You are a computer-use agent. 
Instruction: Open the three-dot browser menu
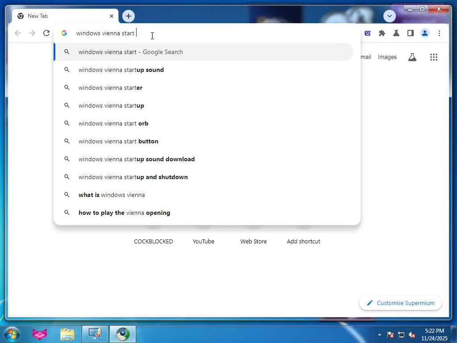439,33
